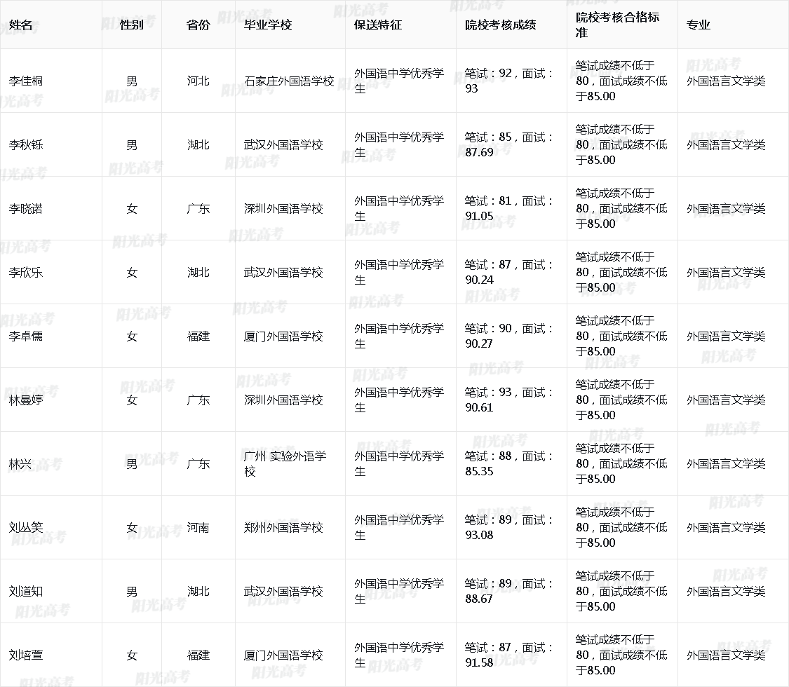Click the score cell with 面试 90.24
789x687 pixels.
click(510, 272)
